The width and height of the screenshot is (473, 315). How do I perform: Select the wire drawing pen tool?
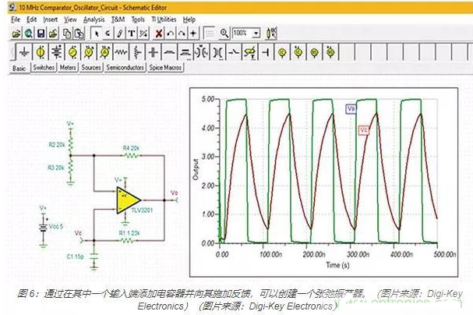click(120, 34)
